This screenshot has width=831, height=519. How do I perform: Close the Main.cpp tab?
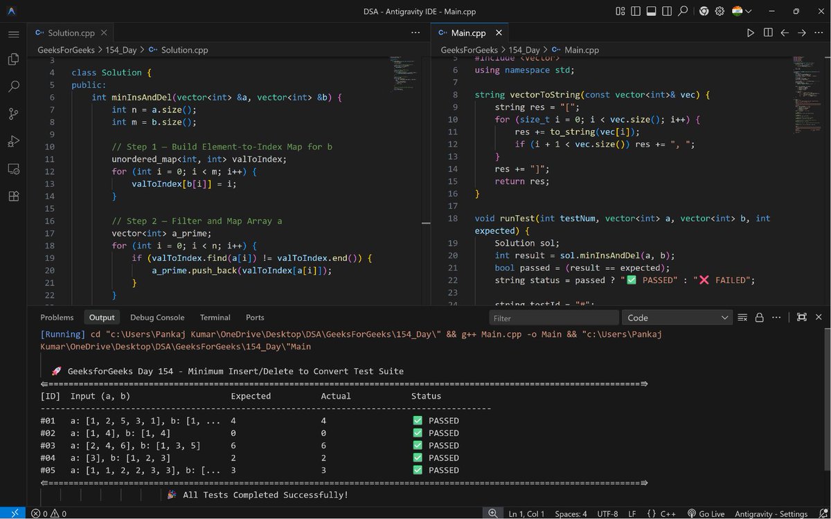point(499,33)
